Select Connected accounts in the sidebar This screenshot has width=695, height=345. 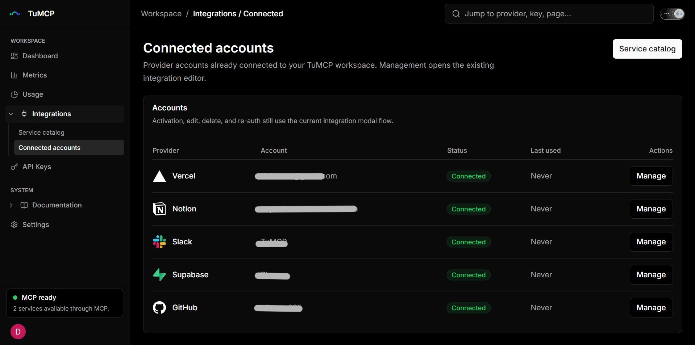point(69,148)
